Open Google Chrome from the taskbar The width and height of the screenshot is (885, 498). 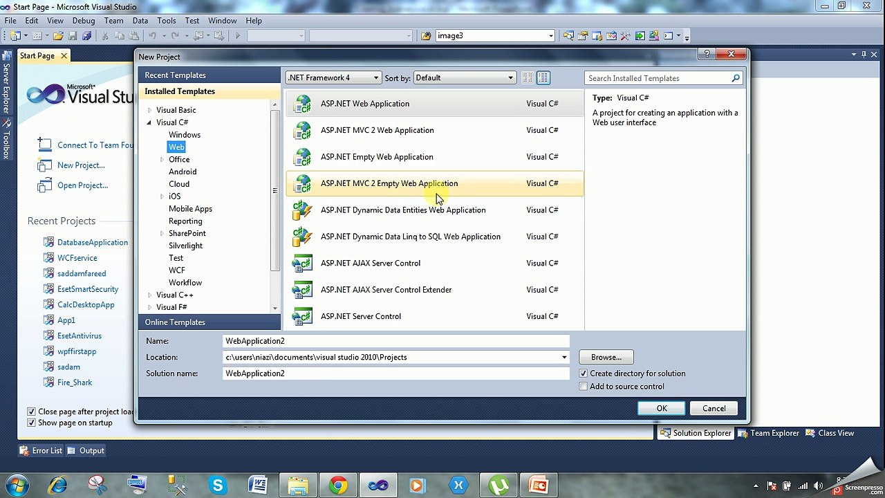pyautogui.click(x=338, y=485)
